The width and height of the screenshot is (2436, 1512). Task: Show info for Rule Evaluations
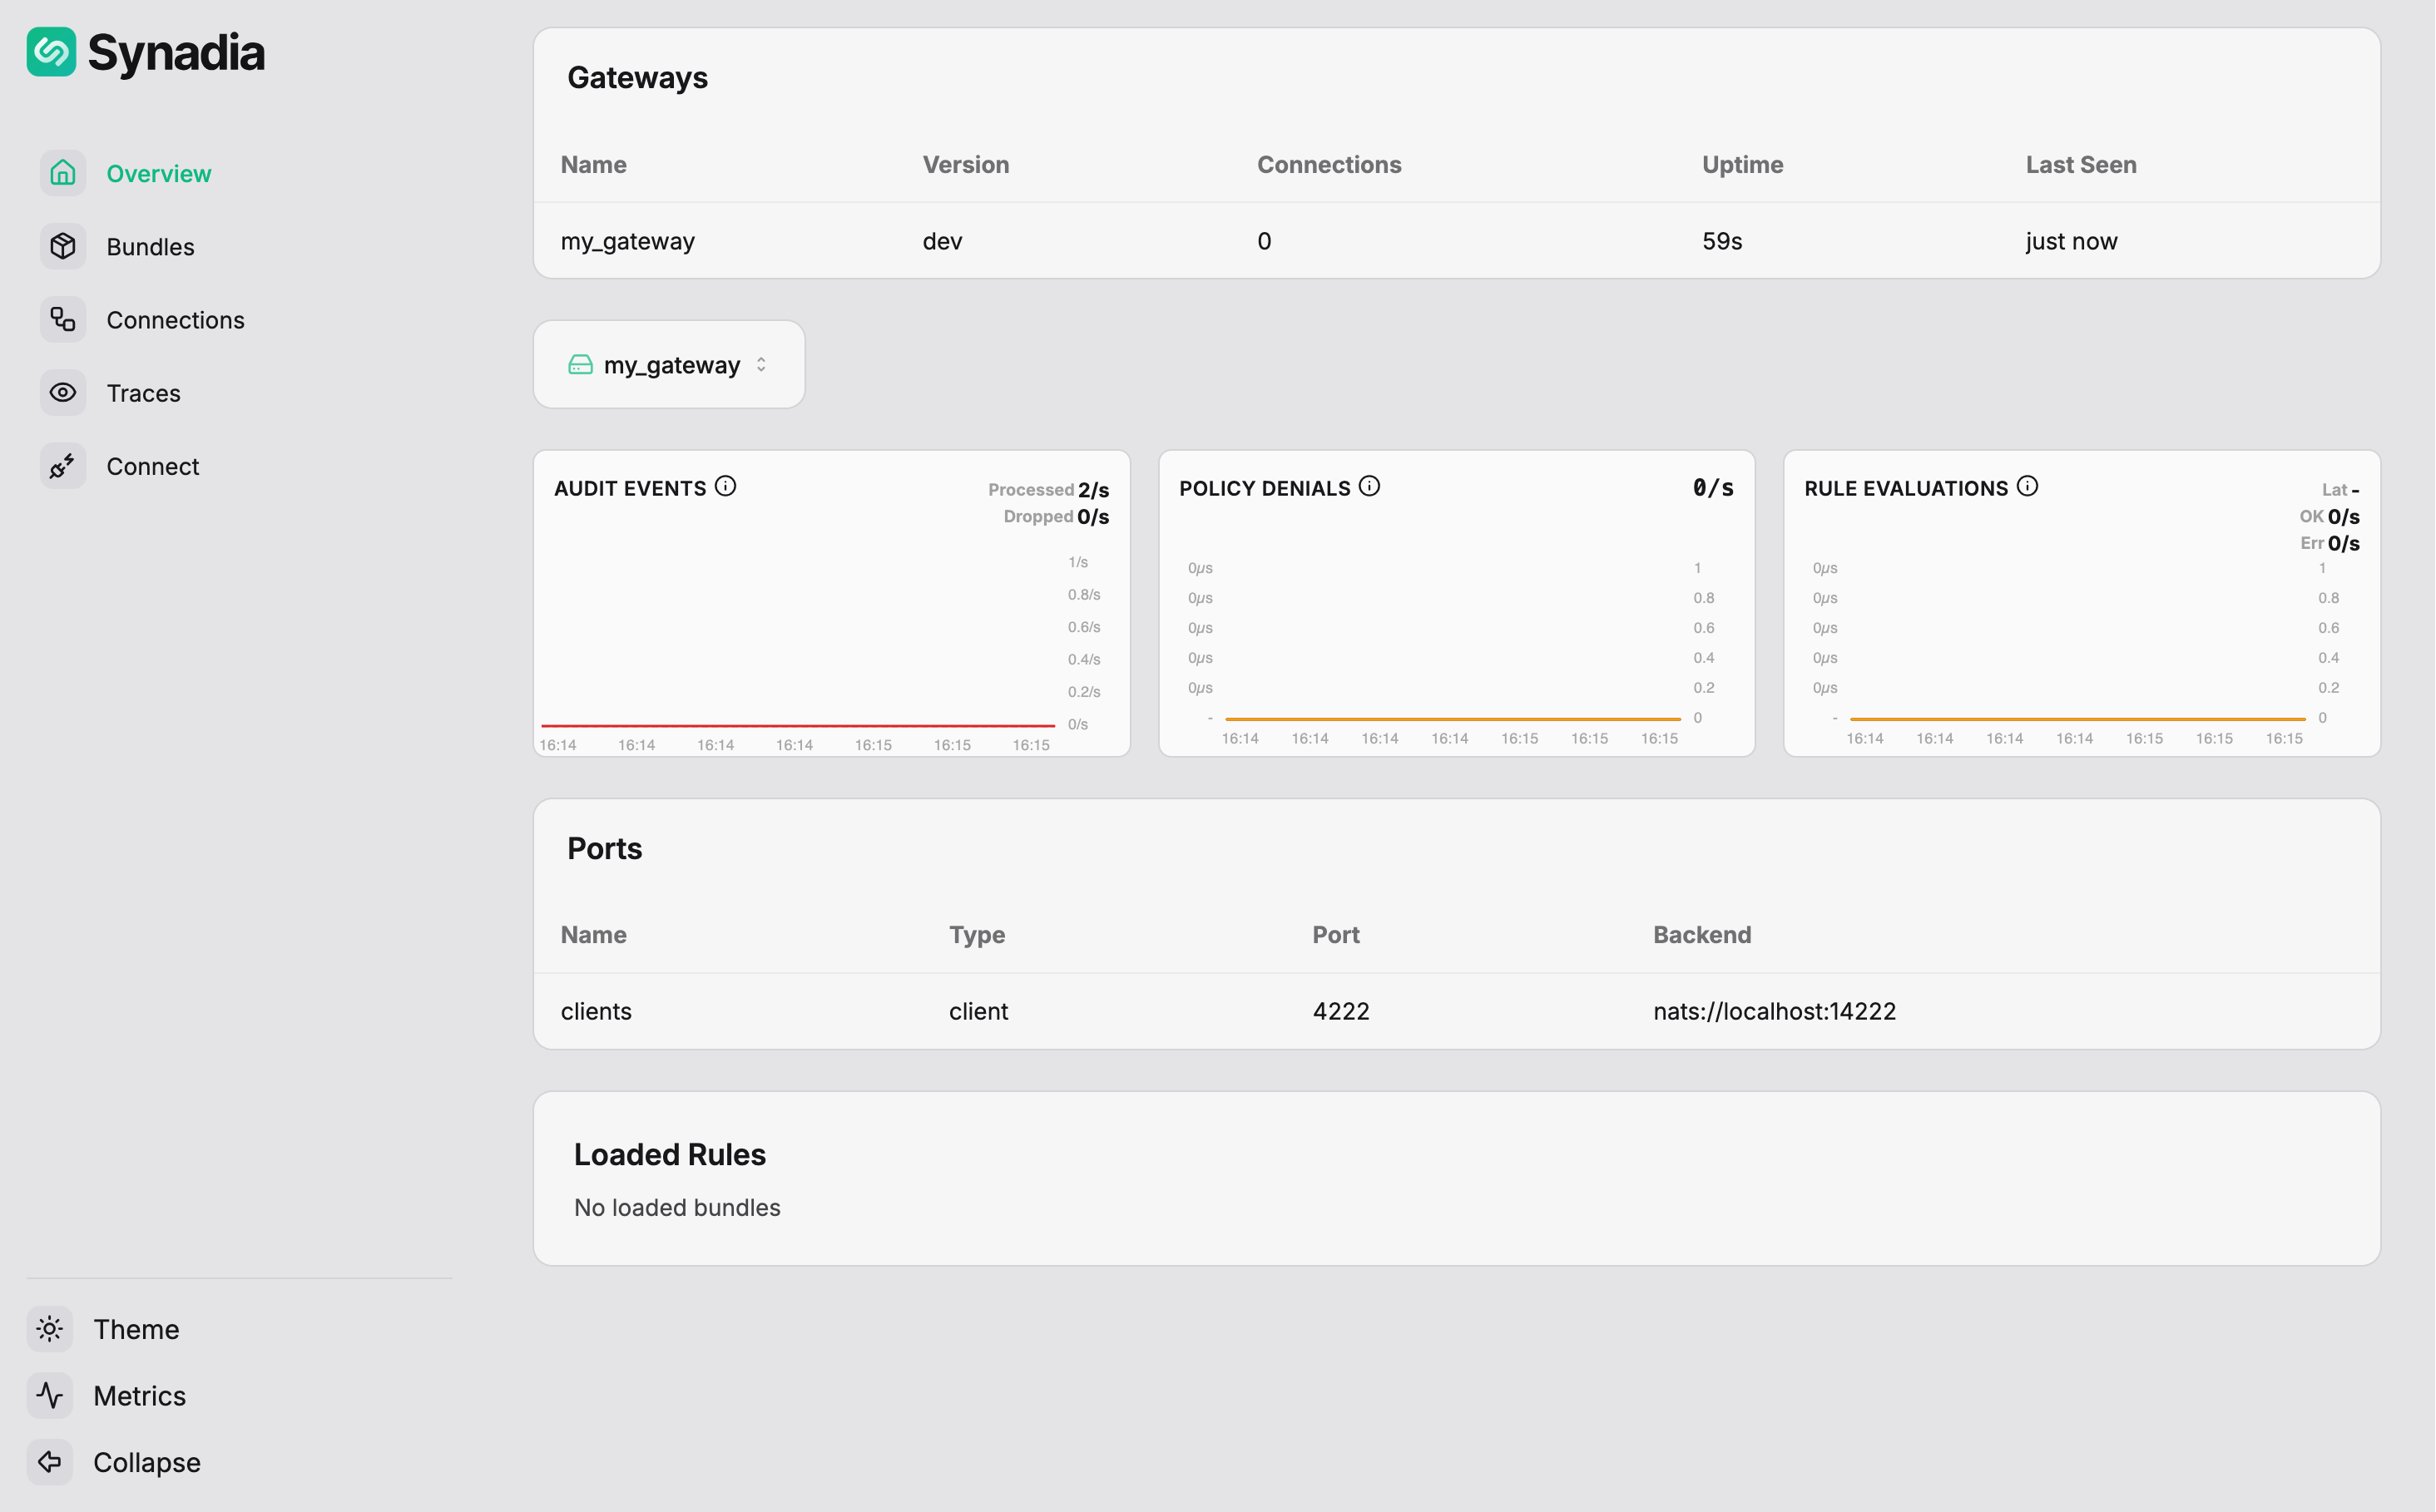pyautogui.click(x=2027, y=486)
